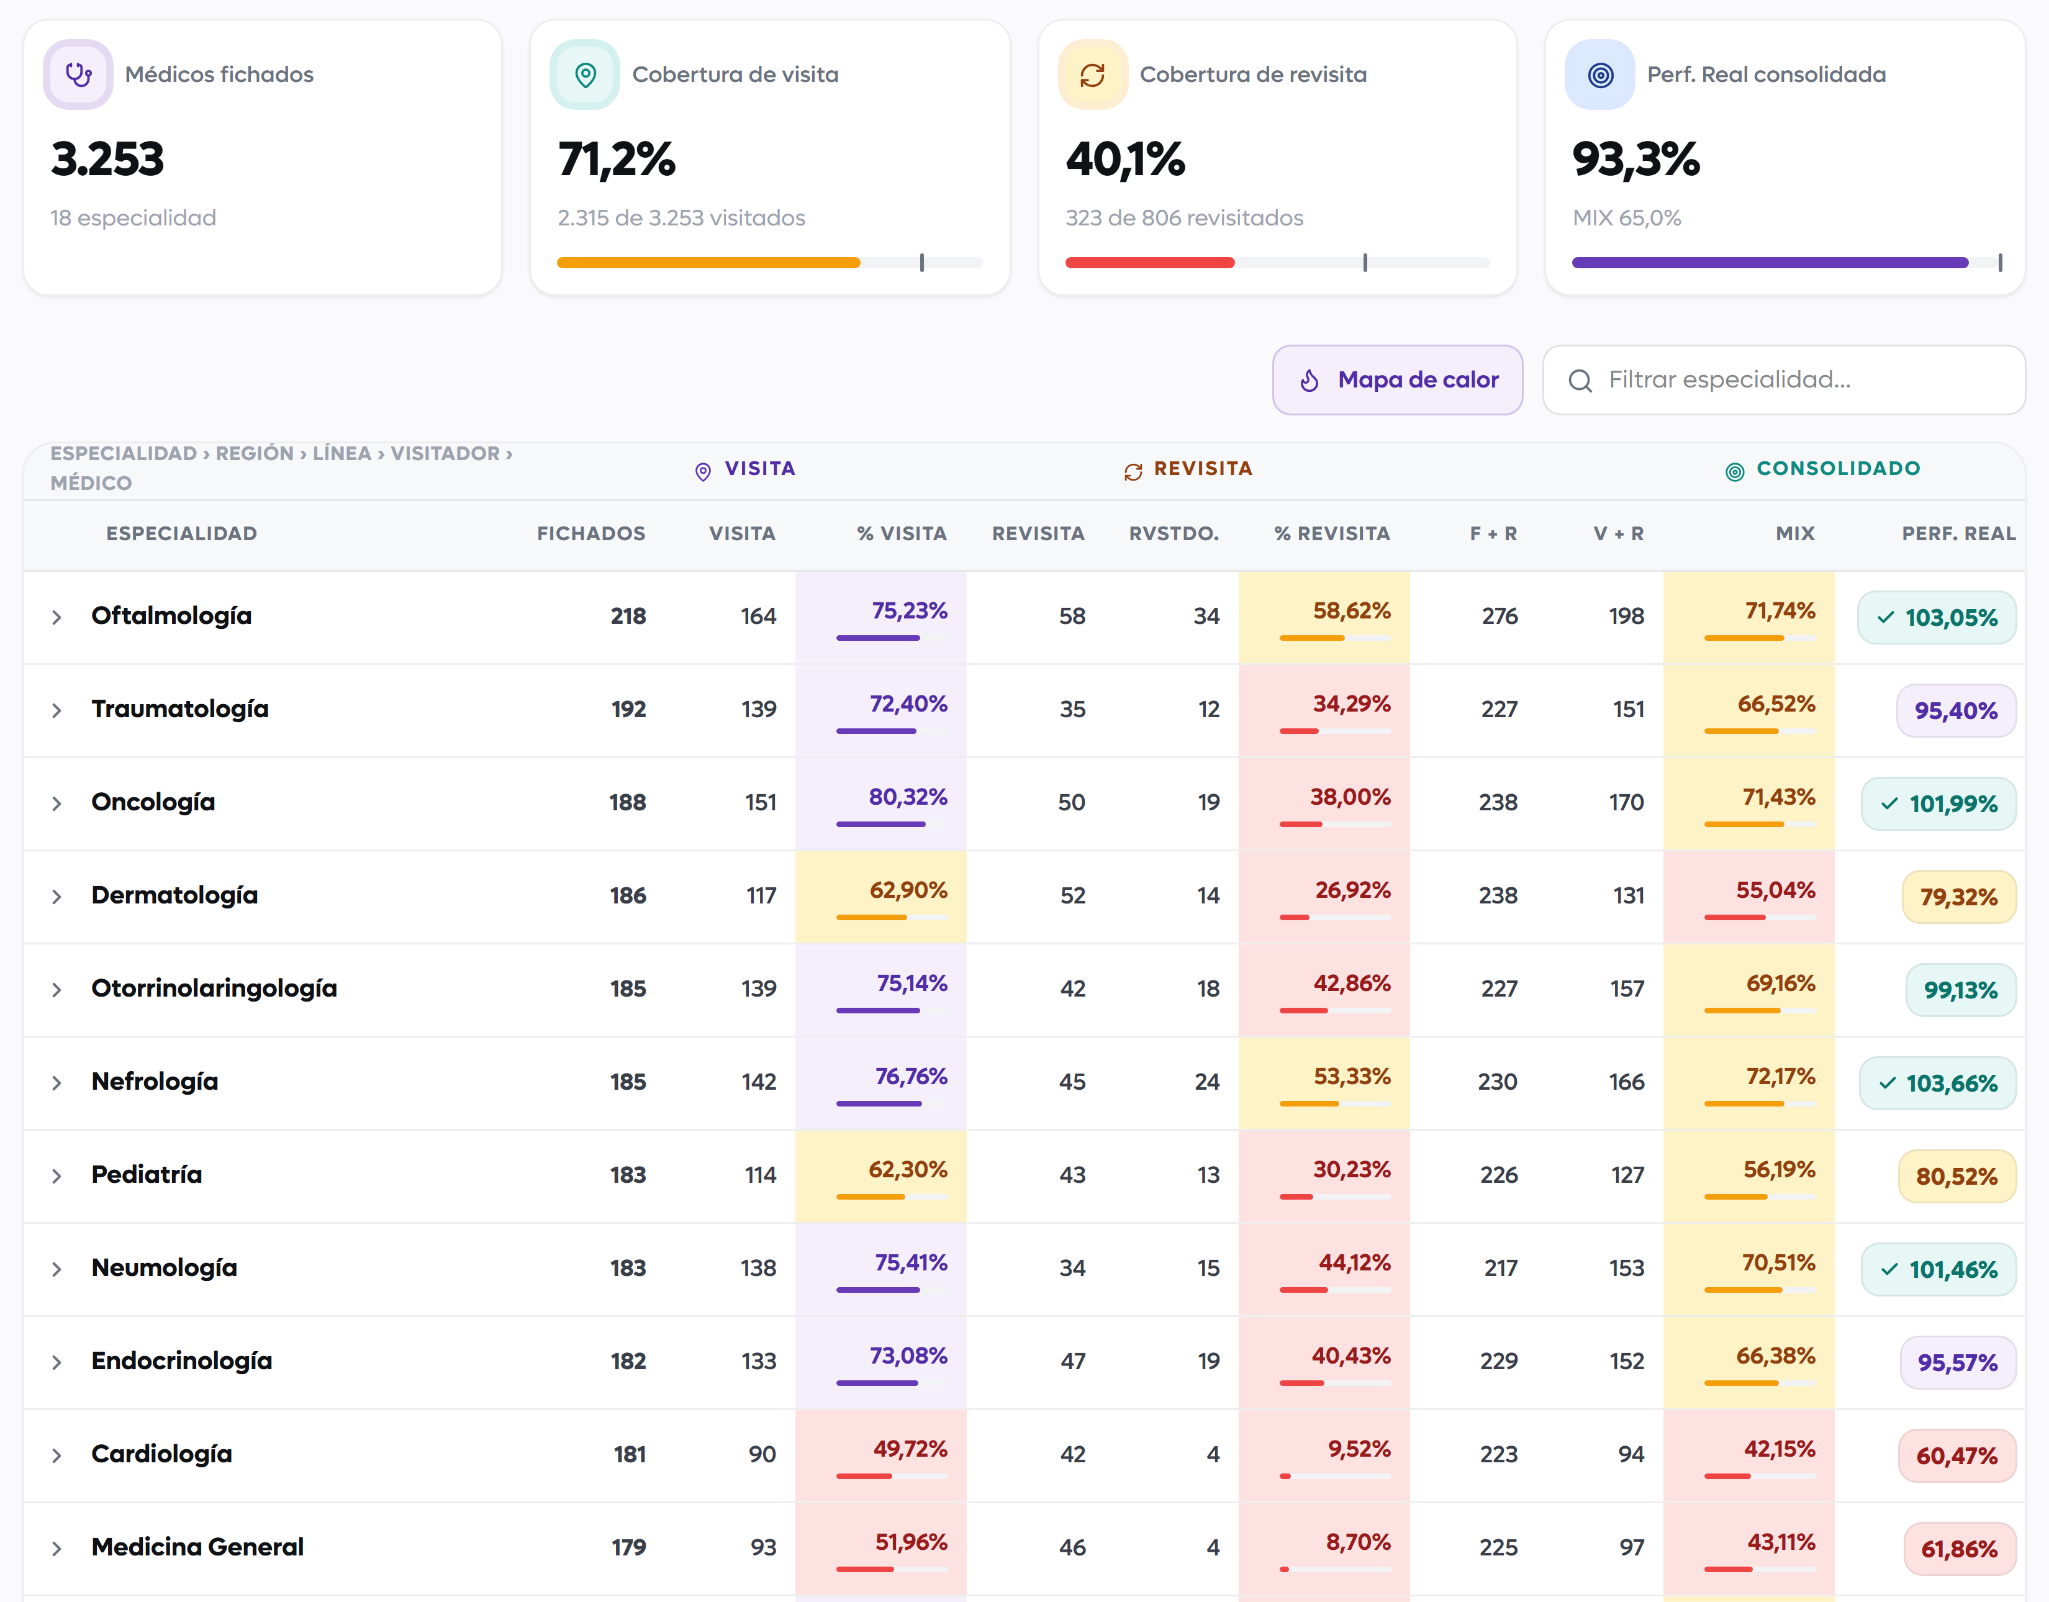Click the checkmark in Oftalmología's 103,05% badge
This screenshot has width=2049, height=1602.
coord(1886,618)
